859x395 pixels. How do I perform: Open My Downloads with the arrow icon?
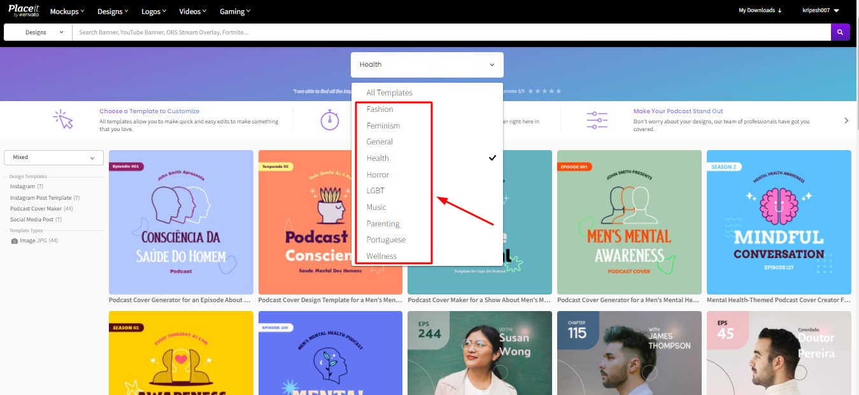click(x=760, y=11)
